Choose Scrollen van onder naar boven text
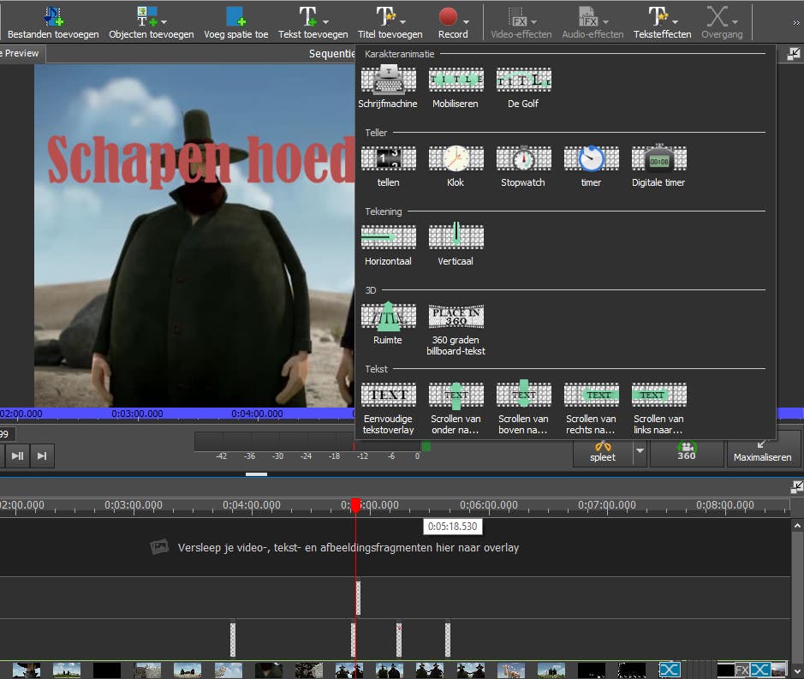The image size is (804, 679). tap(456, 408)
